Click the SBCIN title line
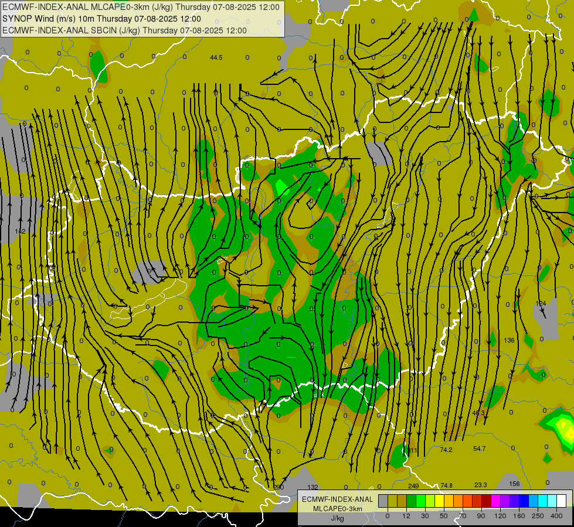574x527 pixels. pyautogui.click(x=124, y=30)
